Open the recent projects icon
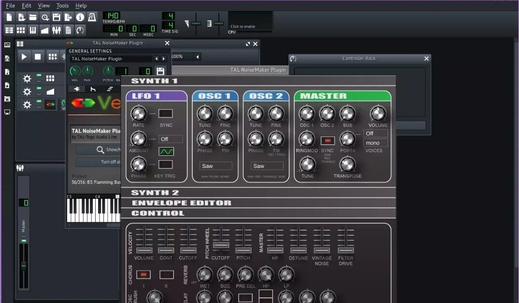519x303 pixels. [45, 17]
